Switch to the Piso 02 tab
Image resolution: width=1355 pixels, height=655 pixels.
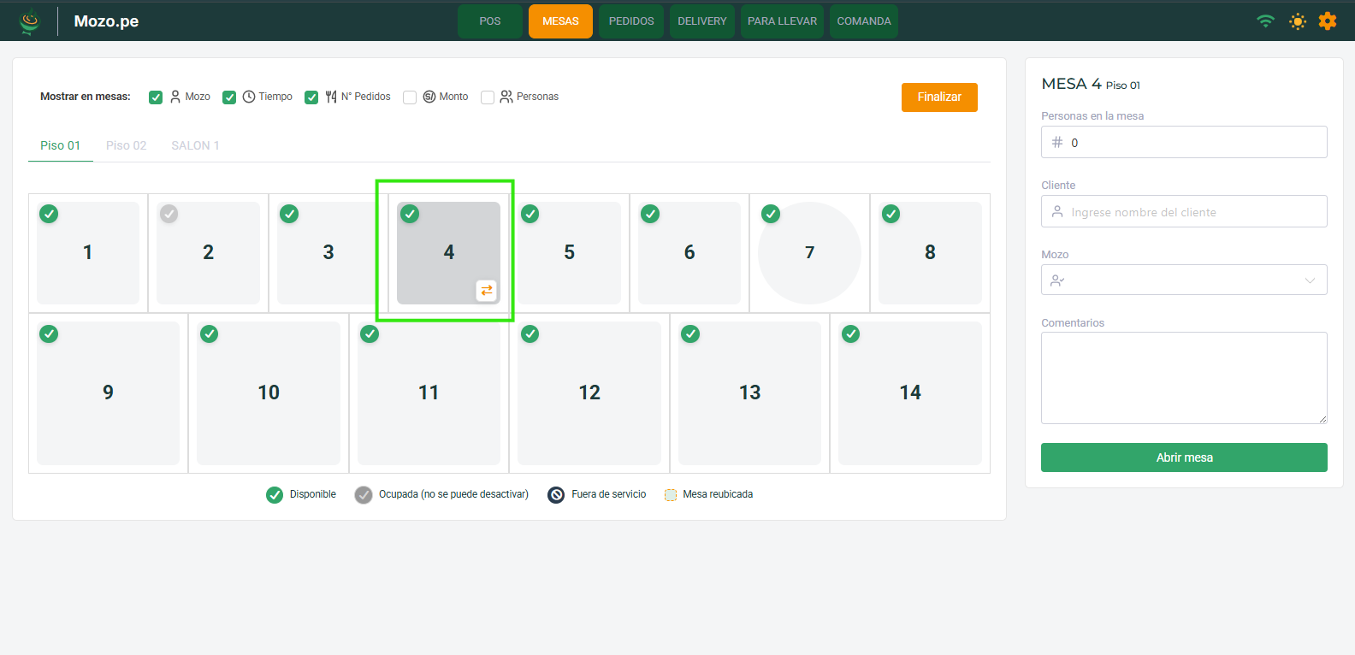(126, 145)
